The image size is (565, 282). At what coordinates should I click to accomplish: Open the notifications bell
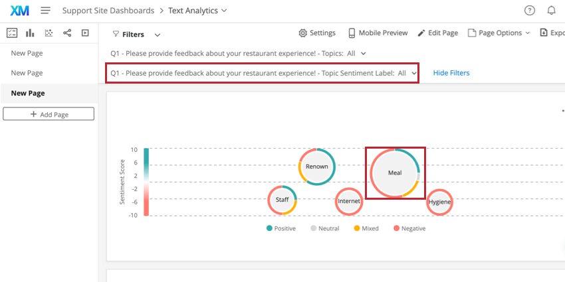[x=551, y=11]
